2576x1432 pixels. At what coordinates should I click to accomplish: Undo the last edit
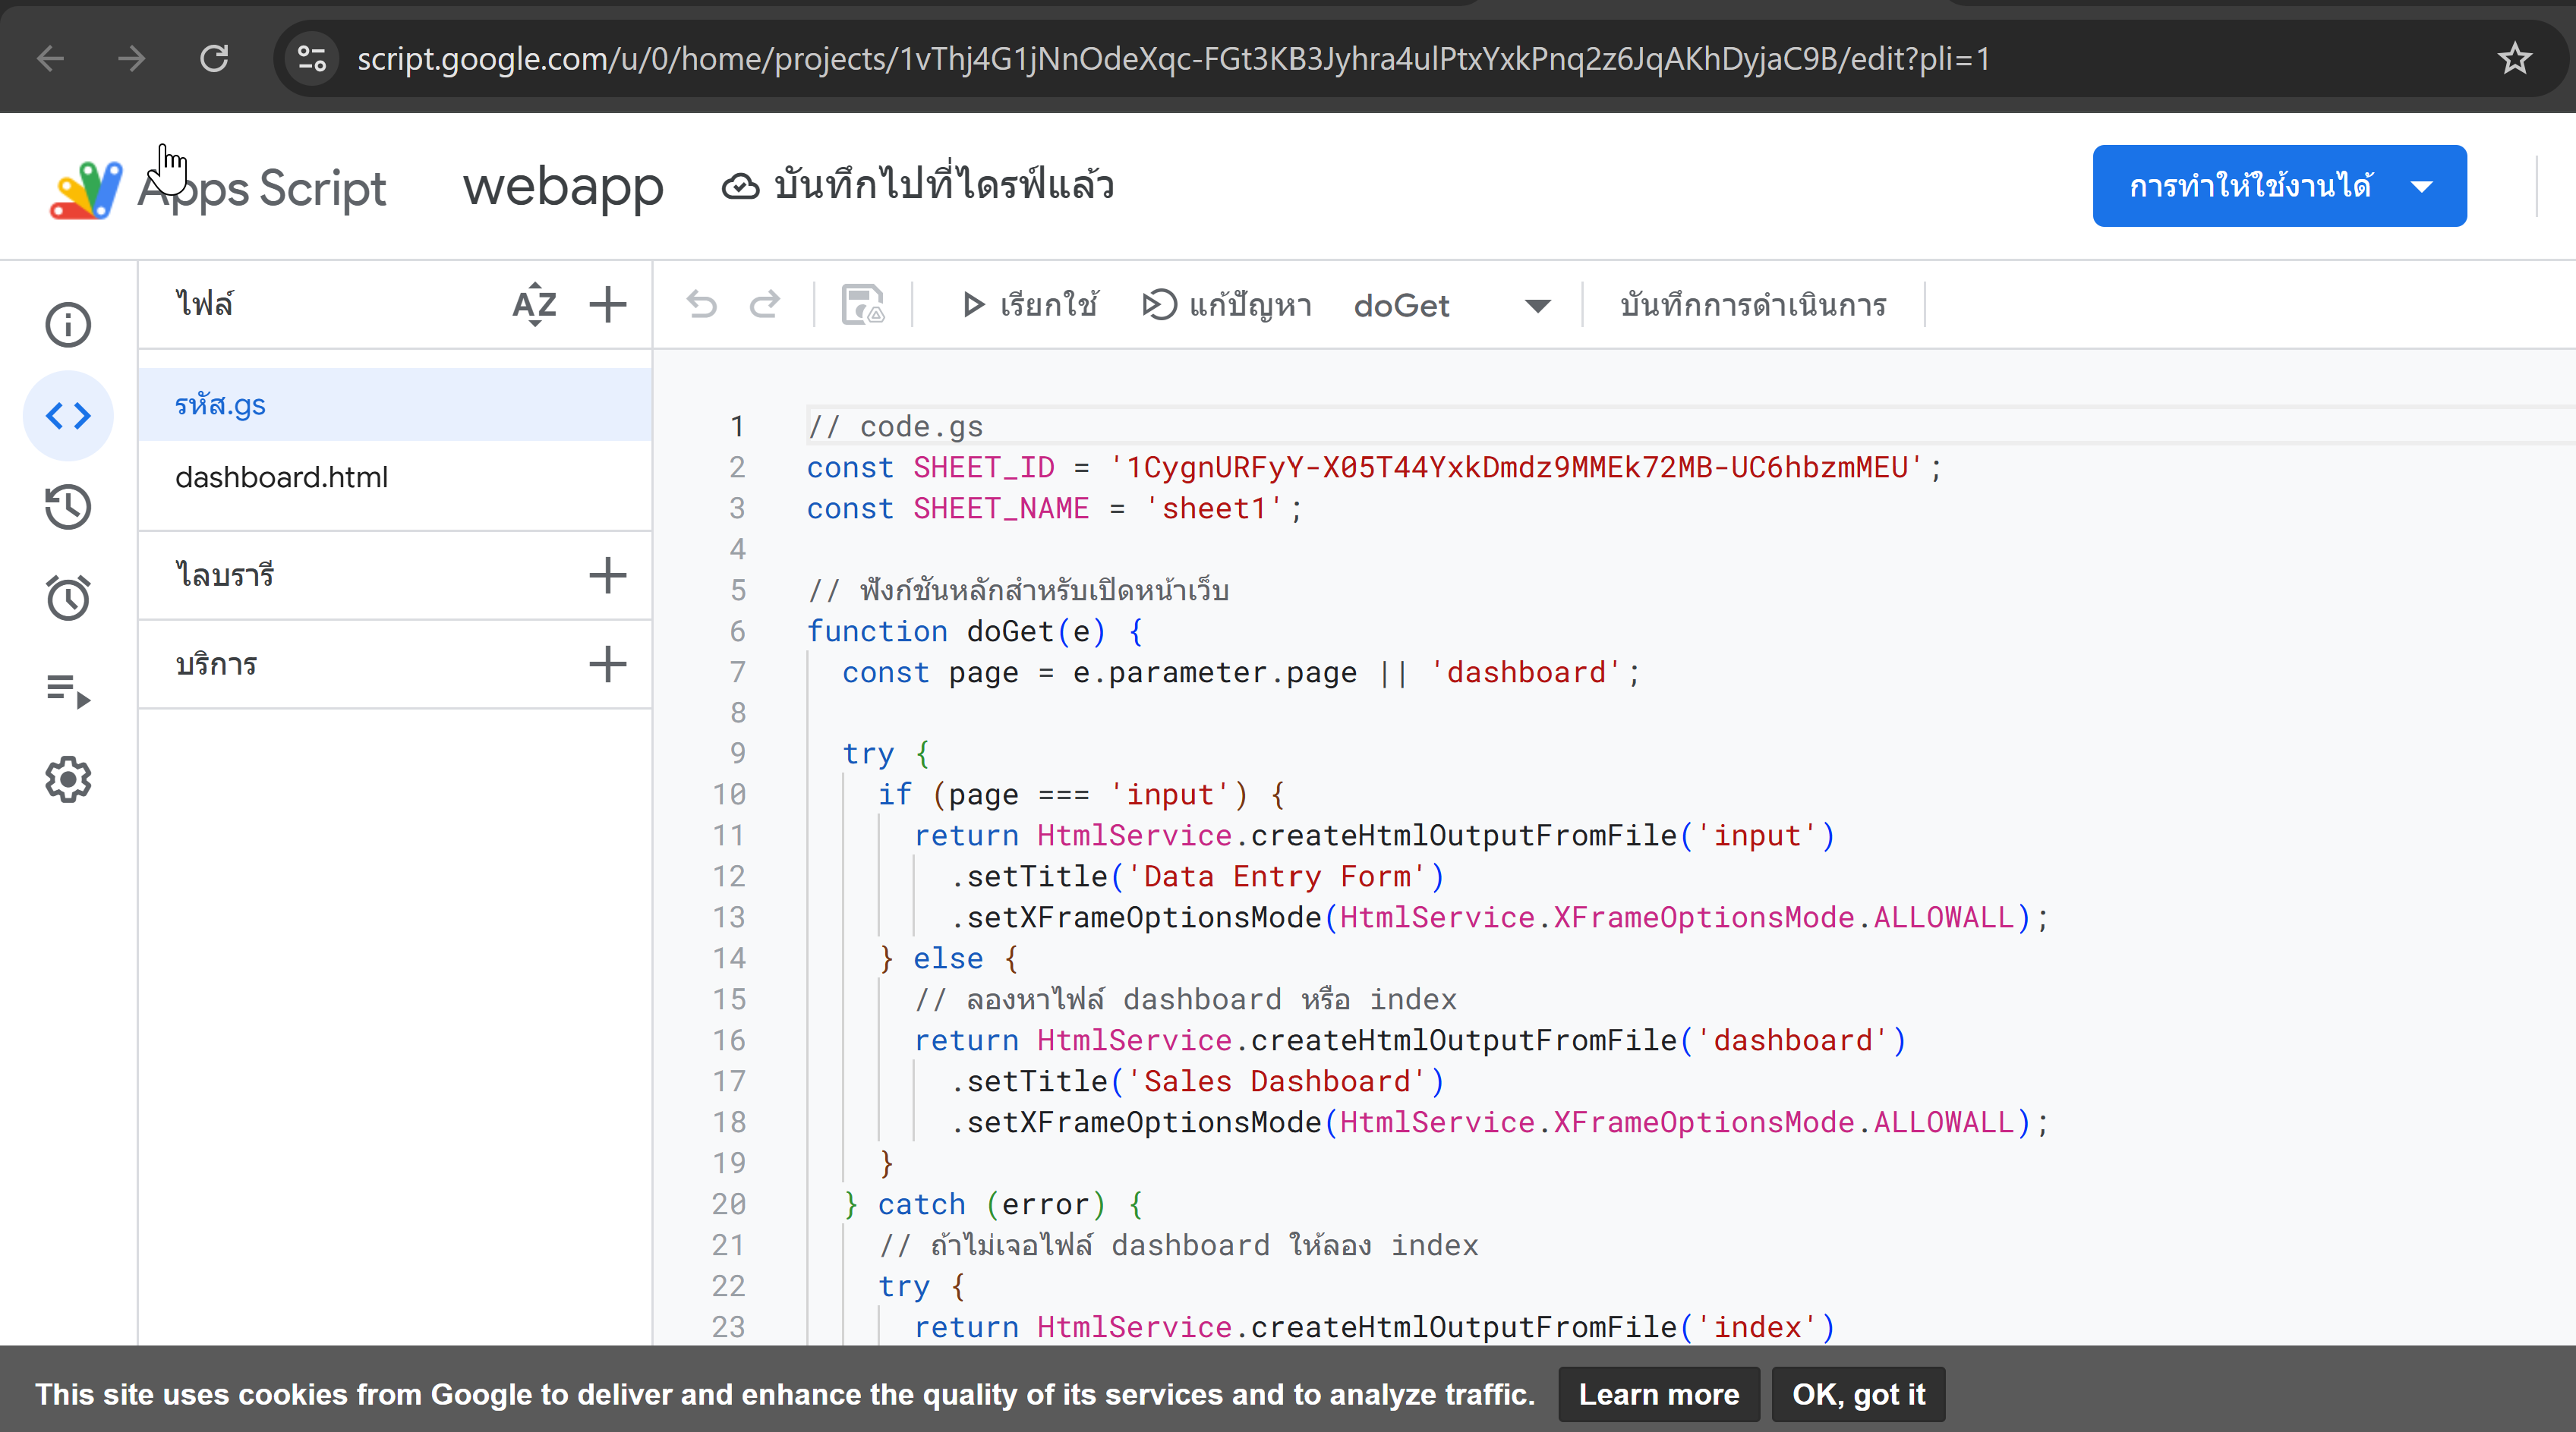[x=702, y=305]
